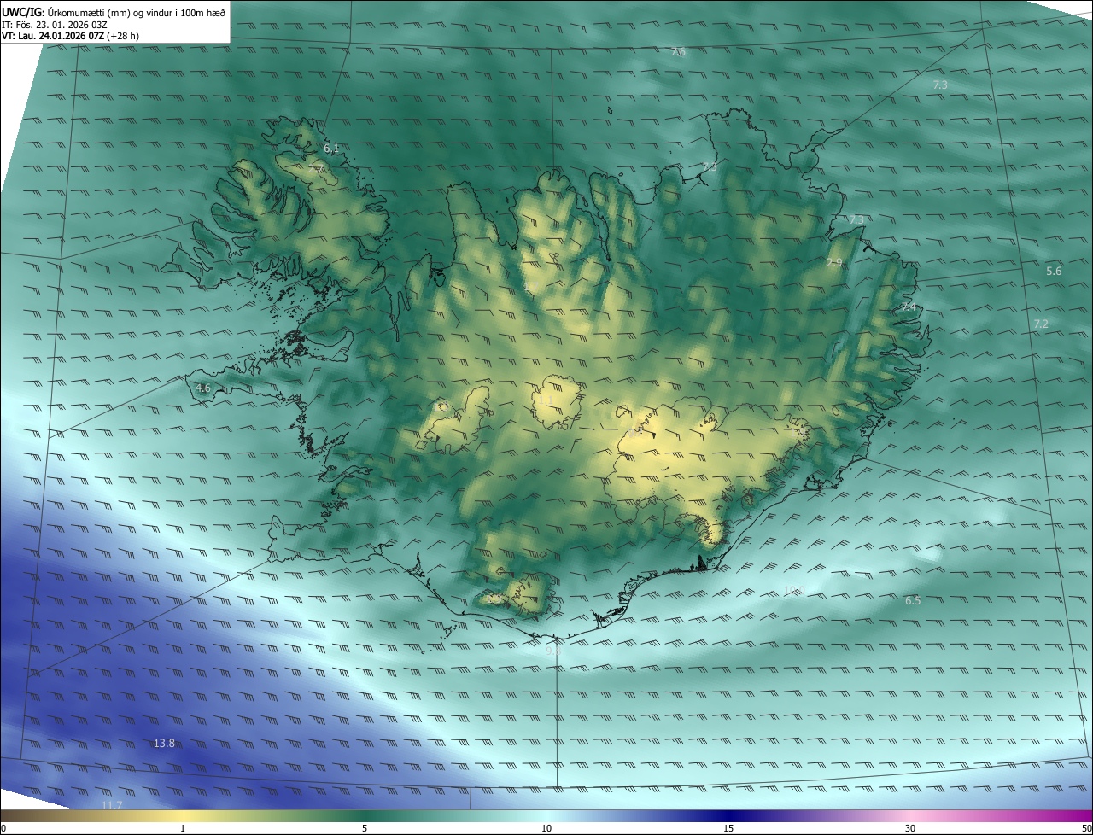This screenshot has width=1093, height=835.
Task: Click the '5.6' value label on the map
Action: [x=1054, y=272]
